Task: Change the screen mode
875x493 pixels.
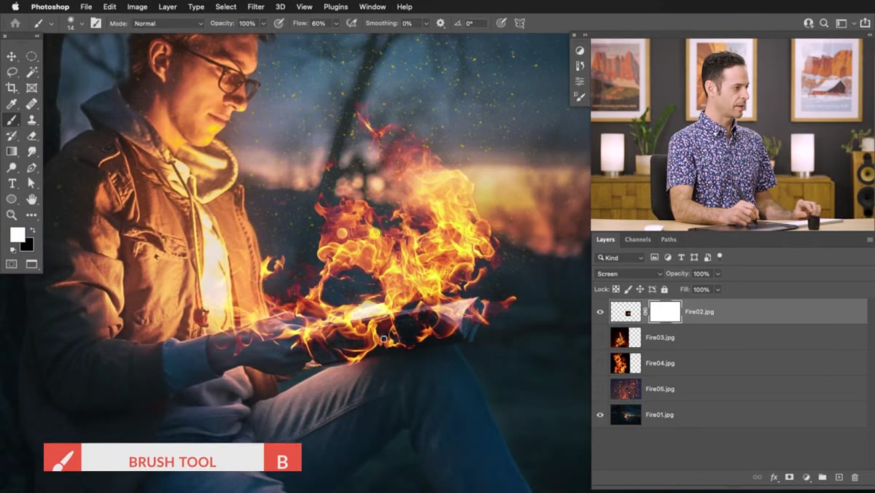Action: tap(31, 264)
